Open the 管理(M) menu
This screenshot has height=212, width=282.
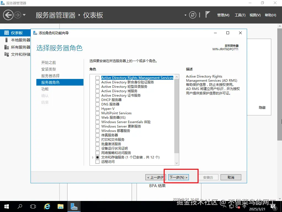click(223, 15)
